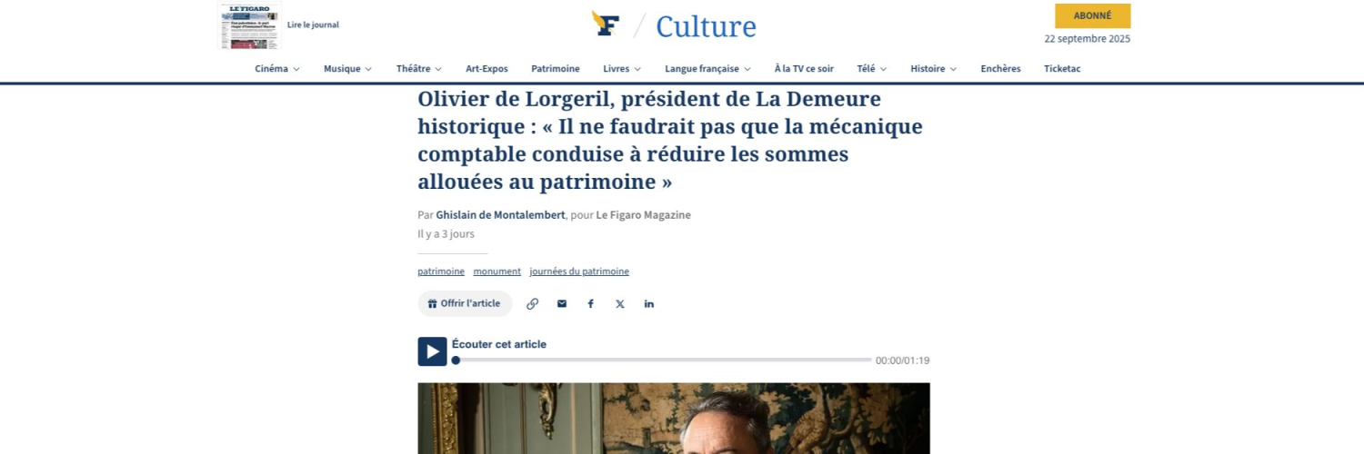Expand the Cinéma dropdown menu
The image size is (1364, 454).
[277, 69]
